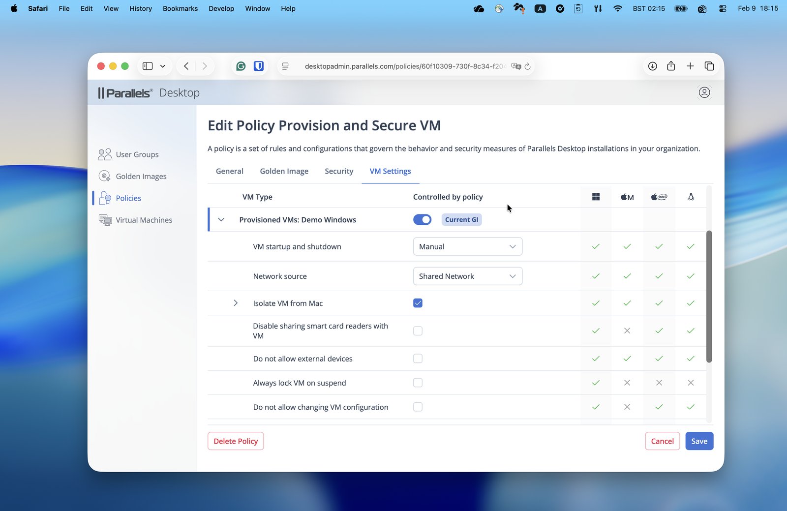Click the settings list vertical scrollbar
The width and height of the screenshot is (787, 511).
pos(709,297)
